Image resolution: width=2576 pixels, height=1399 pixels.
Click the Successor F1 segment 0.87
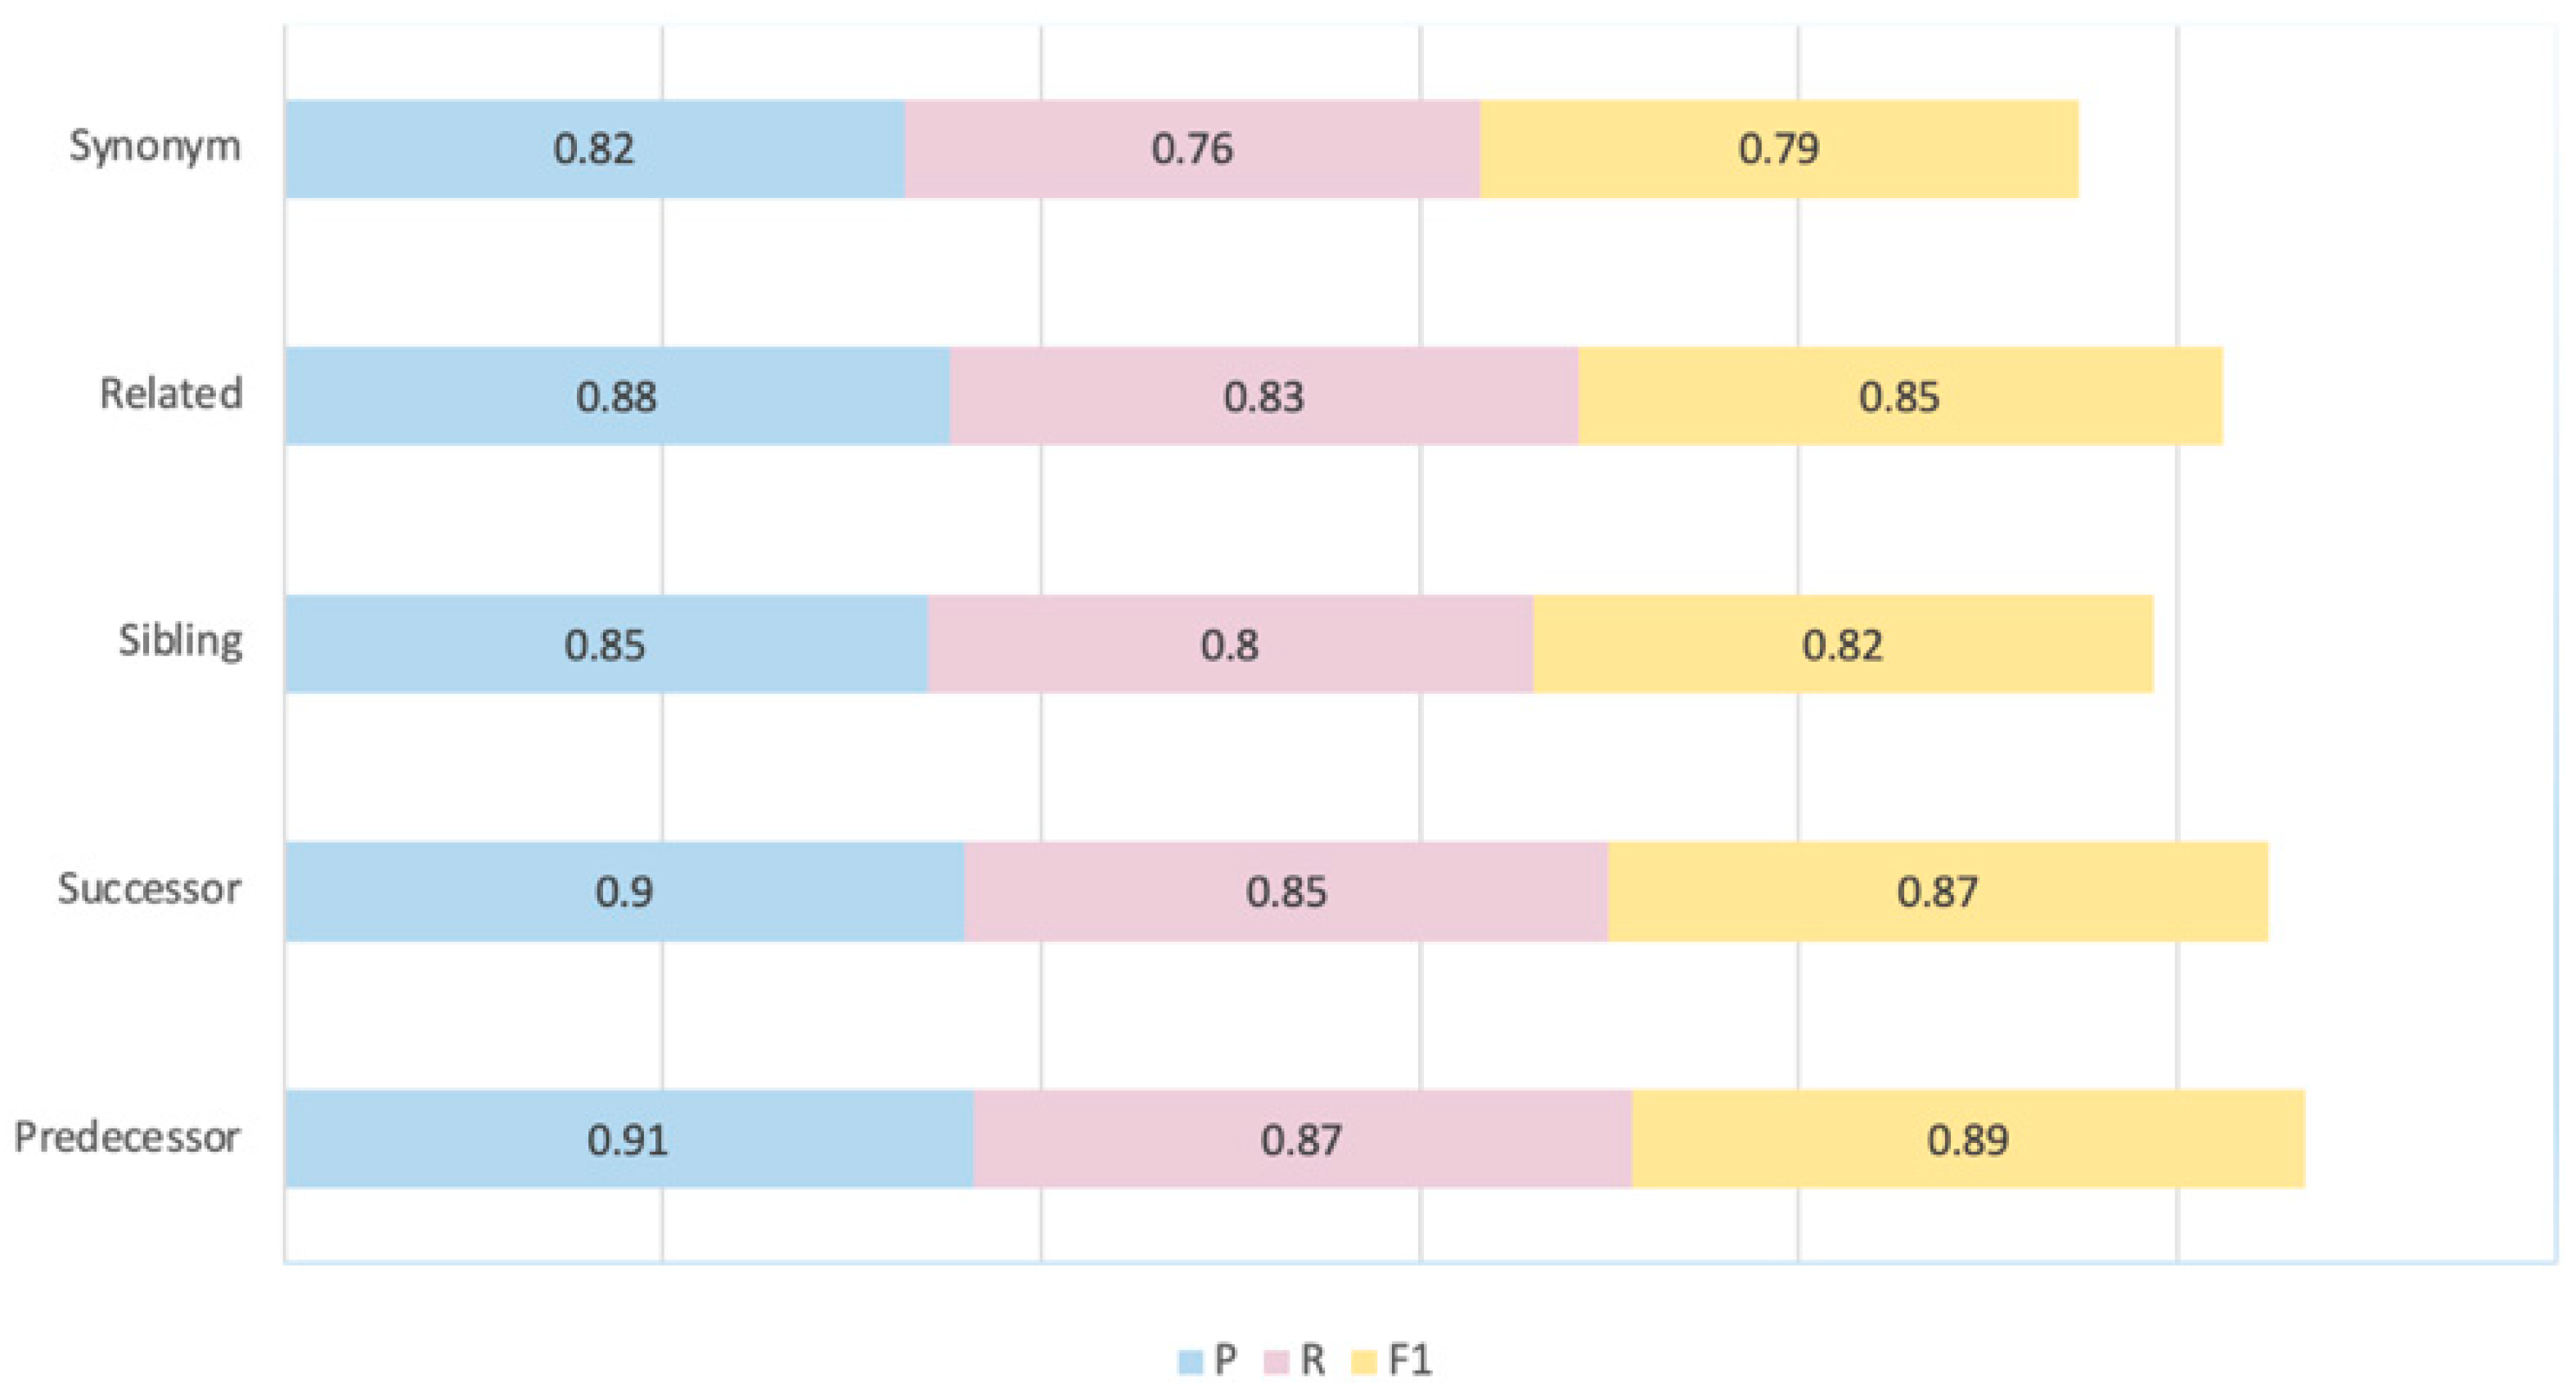pyautogui.click(x=1938, y=891)
